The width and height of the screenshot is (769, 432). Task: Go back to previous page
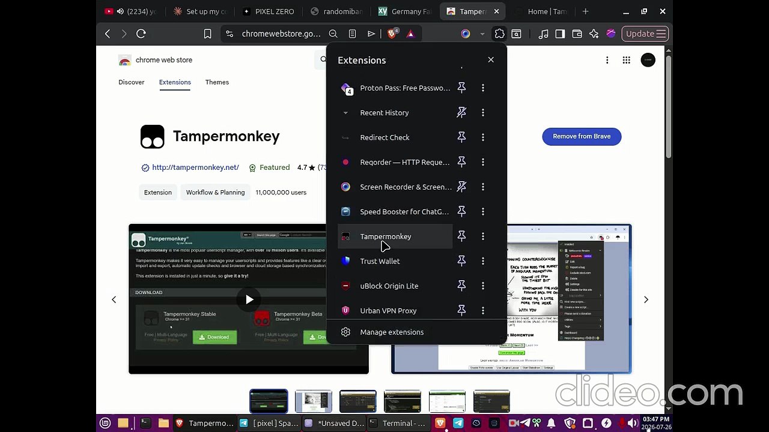click(x=108, y=34)
